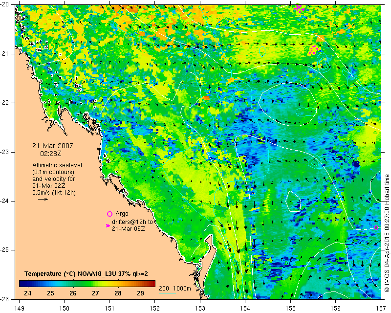Click the '27' colorbar label
Viewport: 391px width, 313px height.
(95, 293)
